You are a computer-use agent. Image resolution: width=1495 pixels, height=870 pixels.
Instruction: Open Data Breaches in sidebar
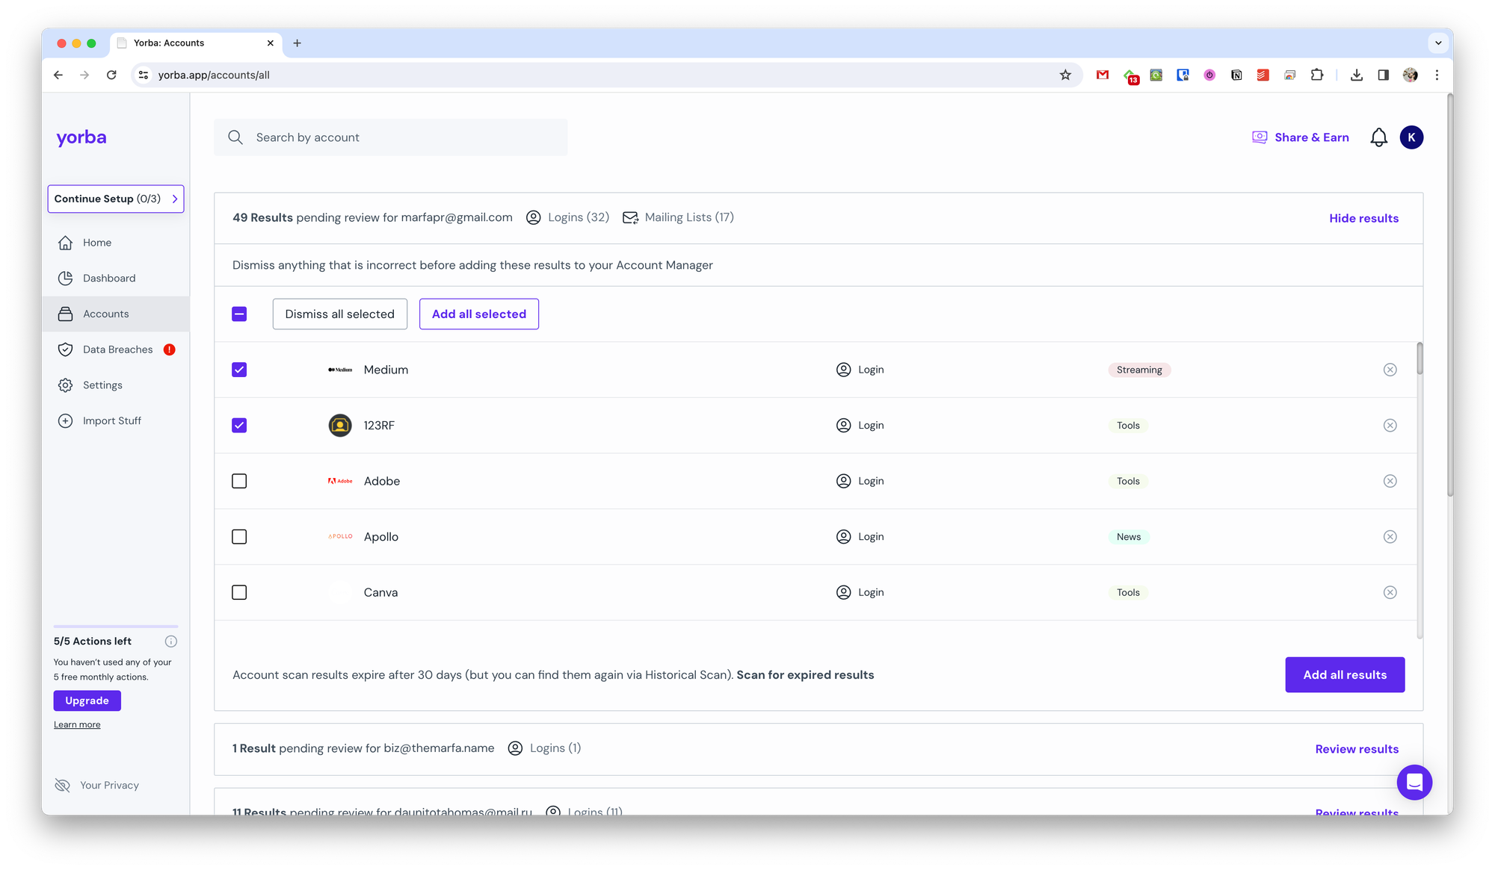pos(117,349)
